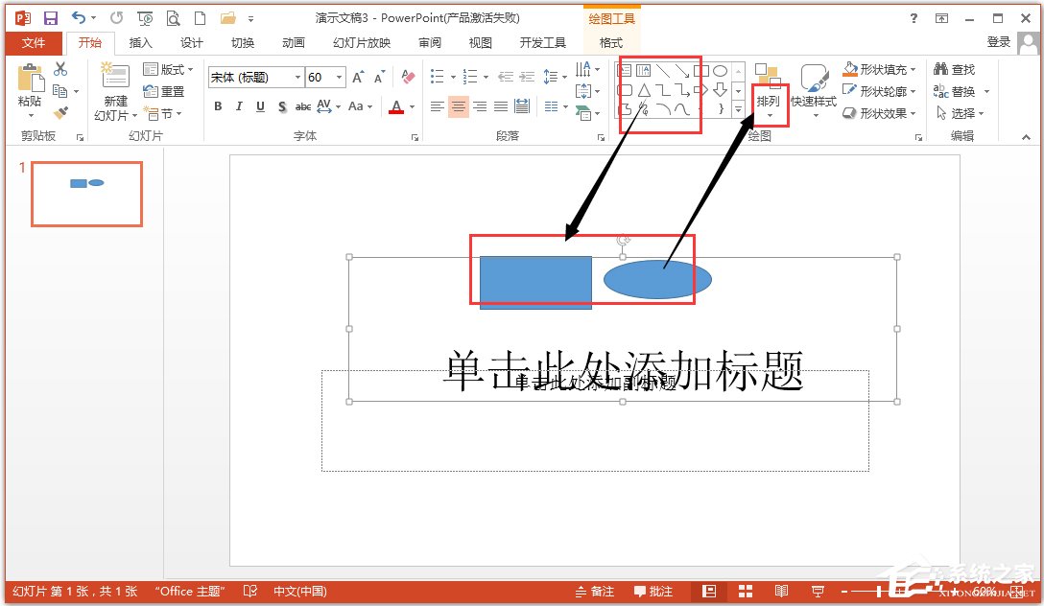The image size is (1044, 606).
Task: Expand the shapes gallery fully
Action: coord(739,109)
